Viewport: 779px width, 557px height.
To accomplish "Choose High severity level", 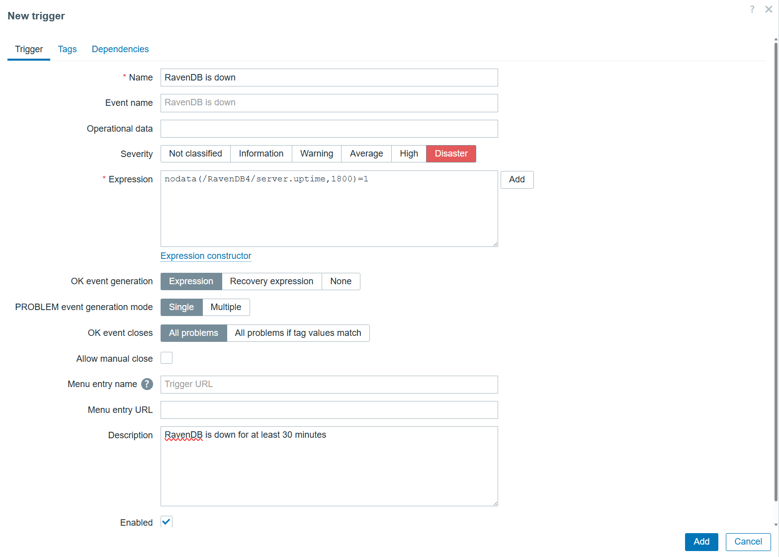I will (409, 154).
